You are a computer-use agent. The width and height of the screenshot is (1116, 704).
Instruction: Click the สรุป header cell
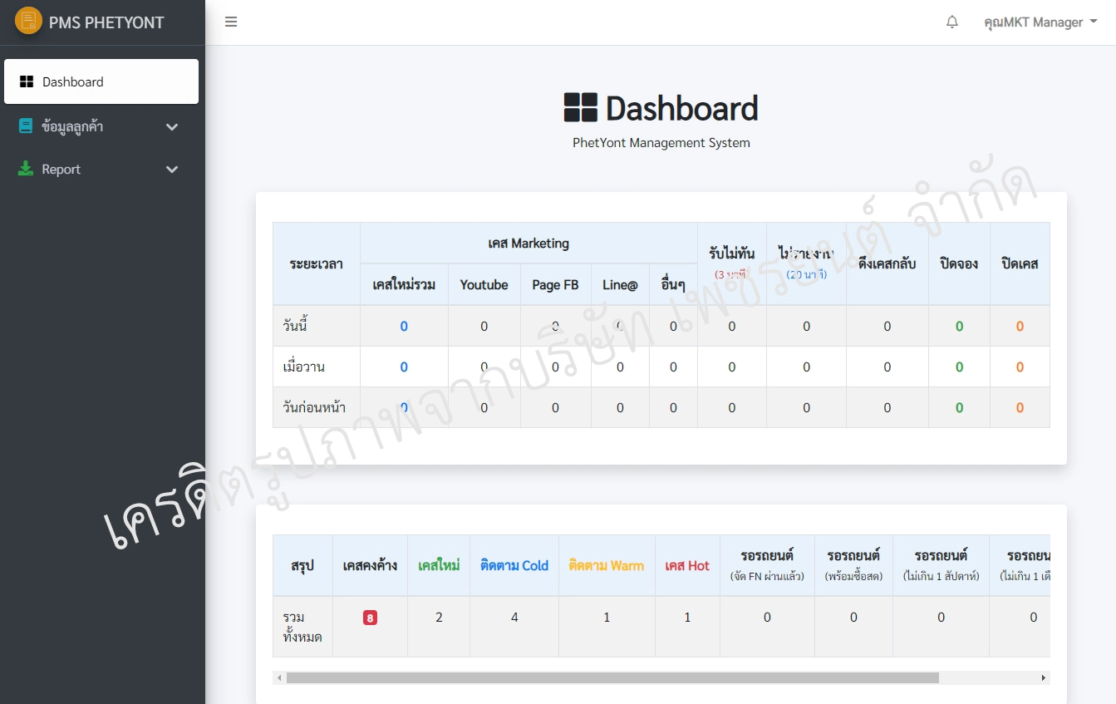(302, 565)
